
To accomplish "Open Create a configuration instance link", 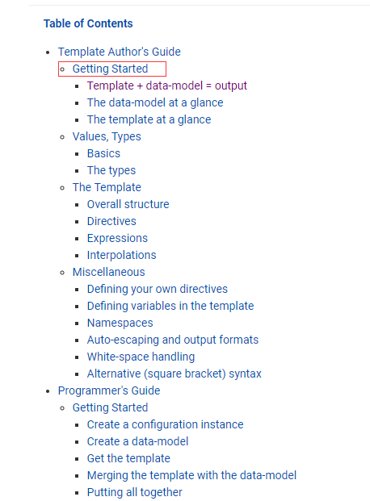I will (165, 424).
